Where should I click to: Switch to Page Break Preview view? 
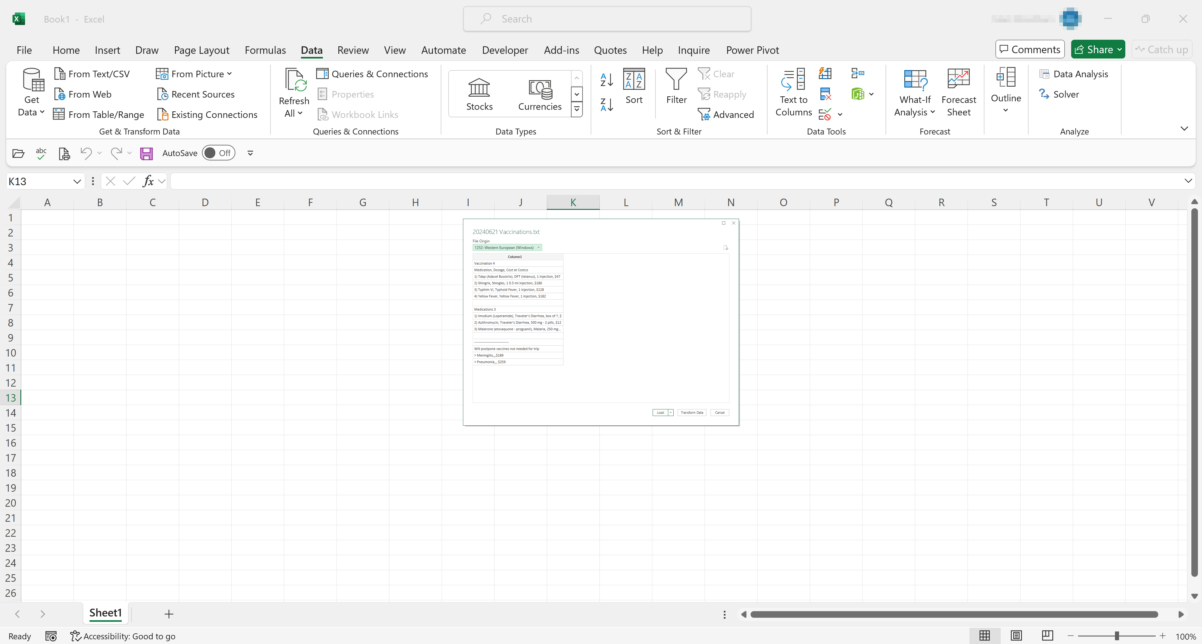coord(1047,635)
